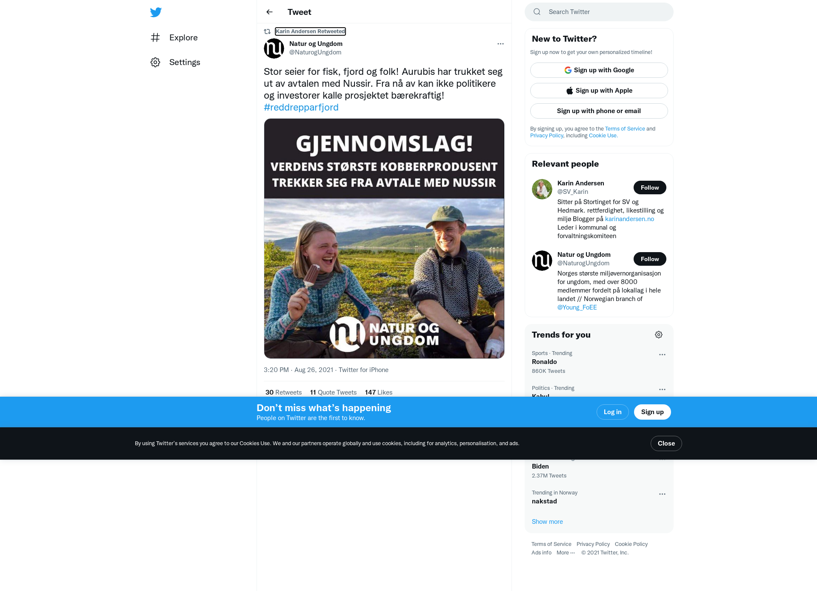
Task: Follow Natur og Ungdom account
Action: [x=650, y=259]
